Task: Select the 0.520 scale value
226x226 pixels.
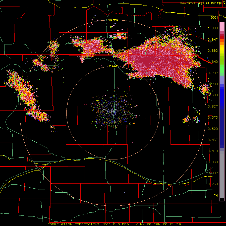Action: coord(213,129)
